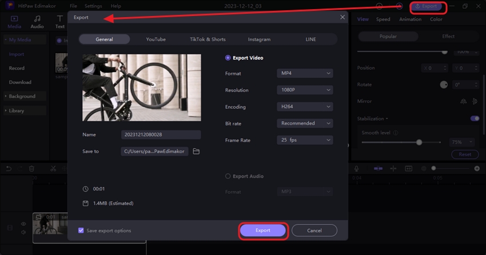Screen dimensions: 486x255
Task: Select the Export Video radio button
Action: (x=228, y=58)
